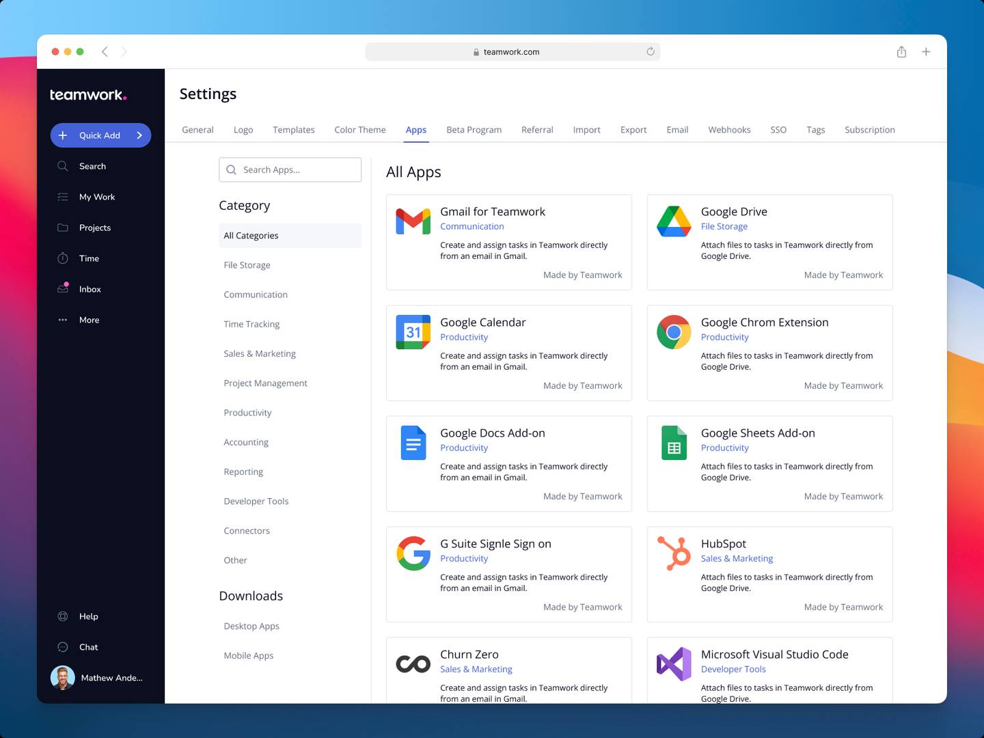Click the Gmail for Teamwork app icon
The height and width of the screenshot is (738, 984).
(x=413, y=221)
